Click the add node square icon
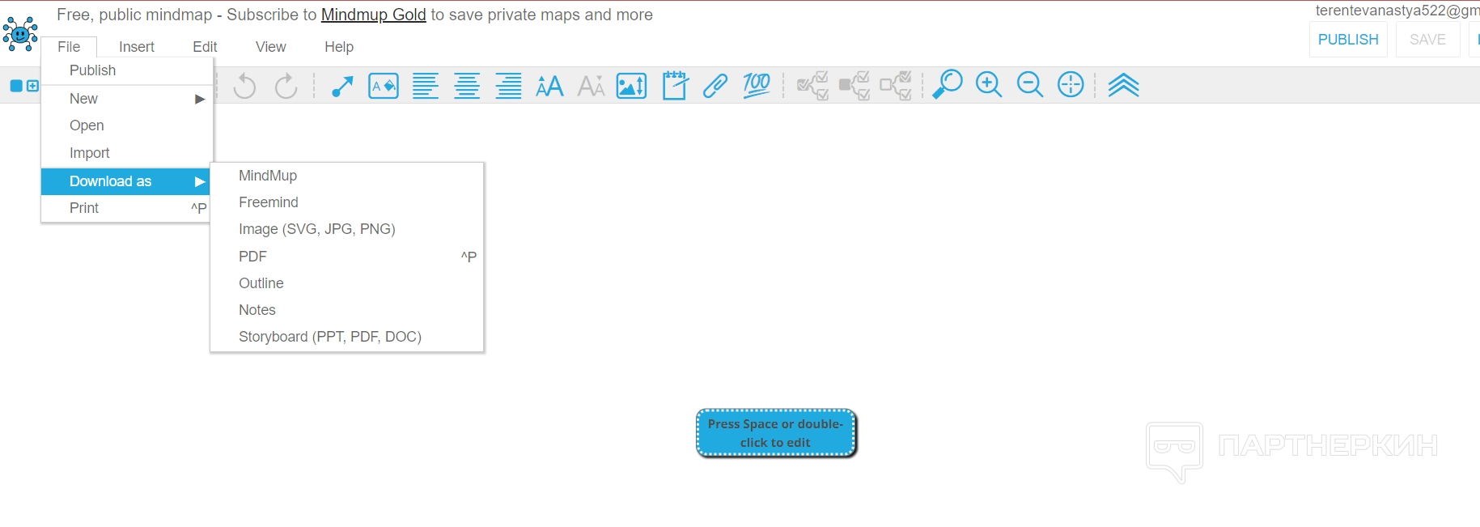The width and height of the screenshot is (1480, 527). tap(24, 85)
